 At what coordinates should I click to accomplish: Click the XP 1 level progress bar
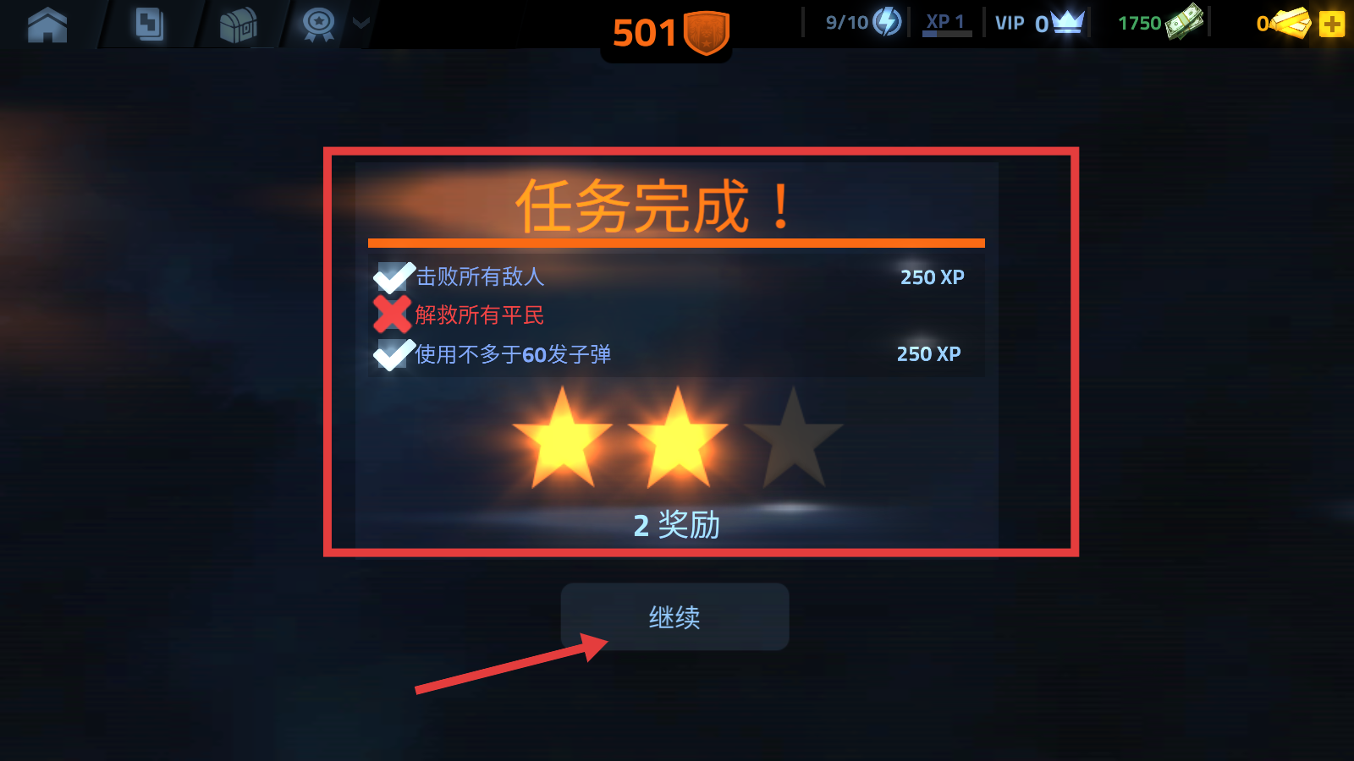tap(947, 34)
